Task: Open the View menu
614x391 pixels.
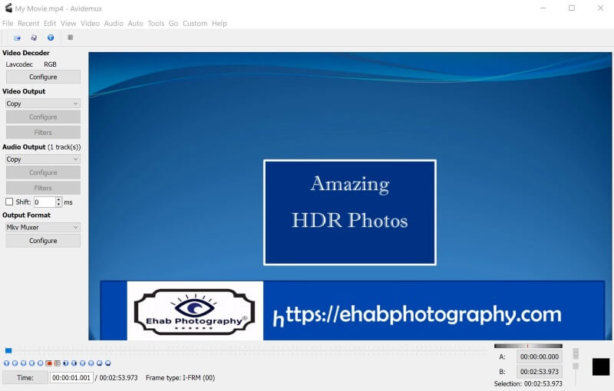Action: pyautogui.click(x=68, y=24)
